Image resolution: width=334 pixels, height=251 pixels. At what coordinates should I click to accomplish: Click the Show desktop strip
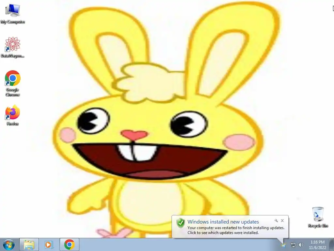tap(332, 244)
